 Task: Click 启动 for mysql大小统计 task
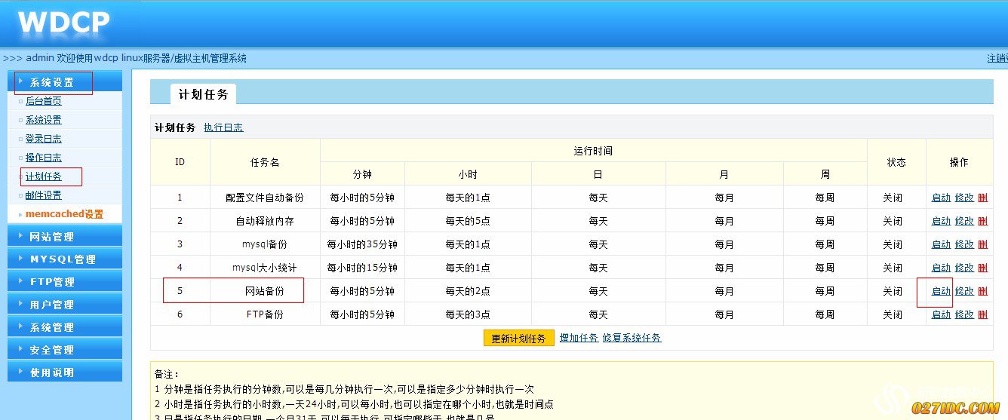click(941, 268)
